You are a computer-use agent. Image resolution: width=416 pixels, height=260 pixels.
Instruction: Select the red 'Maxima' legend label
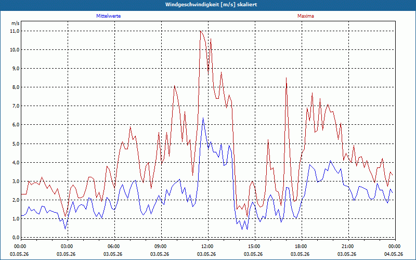(x=306, y=16)
